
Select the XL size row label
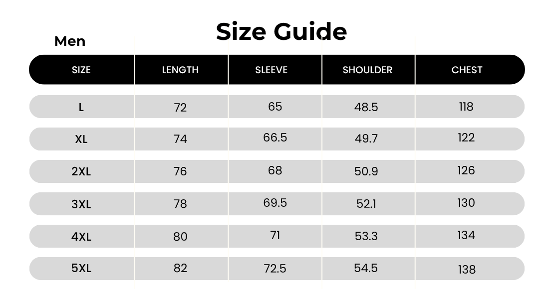81,140
